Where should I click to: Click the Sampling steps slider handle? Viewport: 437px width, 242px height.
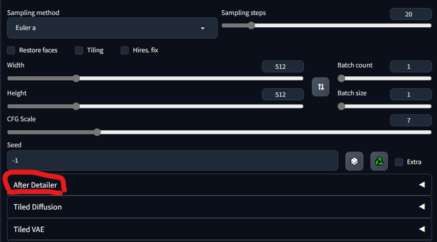pos(251,26)
